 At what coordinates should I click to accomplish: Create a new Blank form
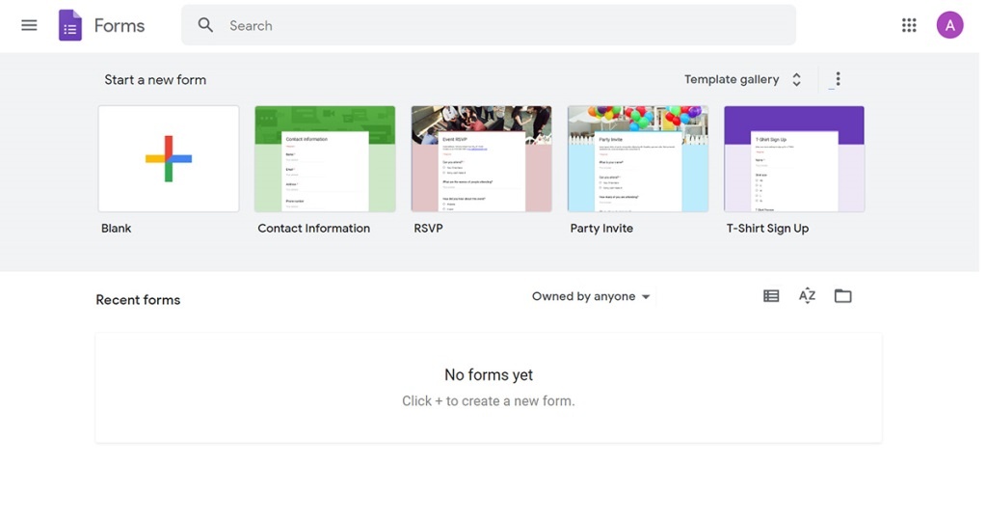[169, 158]
